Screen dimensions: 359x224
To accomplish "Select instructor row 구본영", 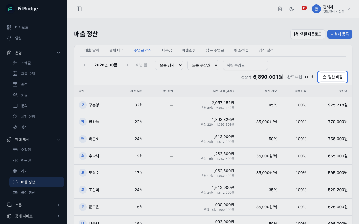I will coord(213,105).
